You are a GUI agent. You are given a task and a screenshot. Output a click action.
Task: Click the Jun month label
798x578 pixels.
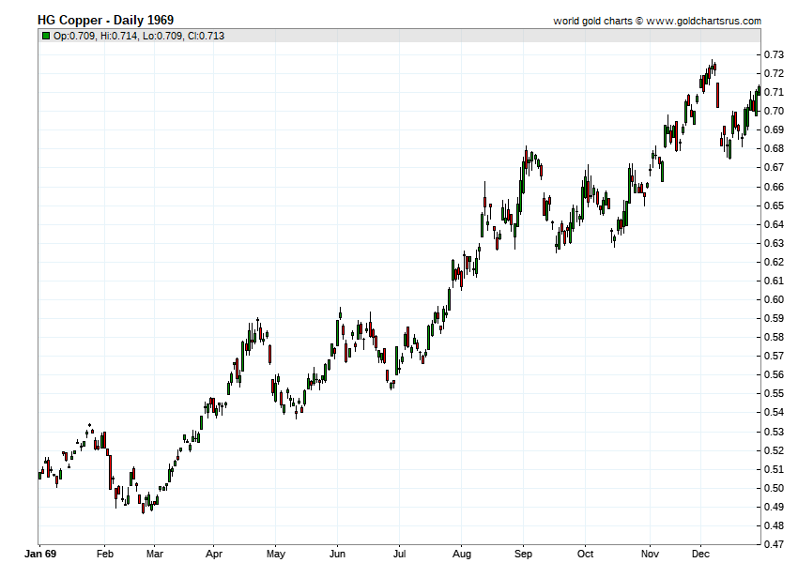click(x=337, y=553)
